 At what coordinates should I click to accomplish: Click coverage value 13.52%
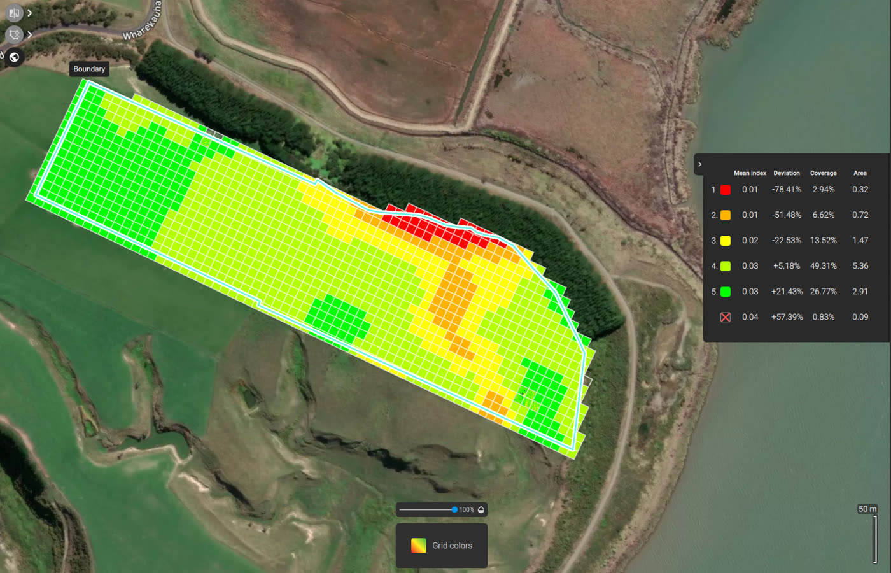point(824,241)
